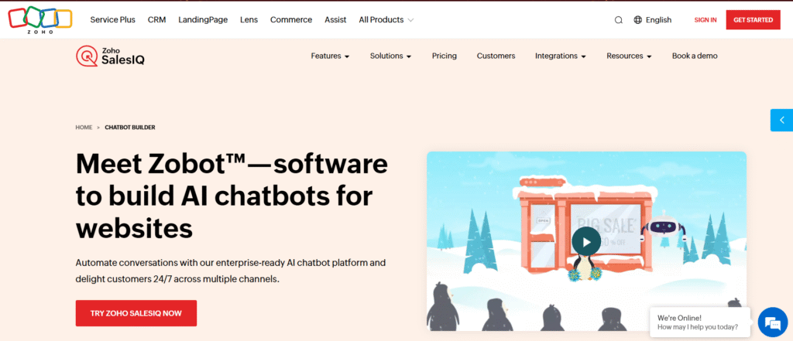
Task: Open the Features dropdown menu
Action: click(x=330, y=56)
